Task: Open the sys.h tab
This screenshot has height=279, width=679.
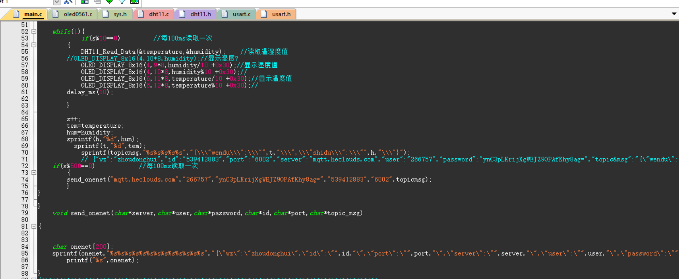Action: (x=116, y=14)
